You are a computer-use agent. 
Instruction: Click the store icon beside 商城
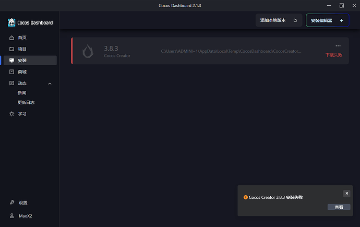pos(11,72)
